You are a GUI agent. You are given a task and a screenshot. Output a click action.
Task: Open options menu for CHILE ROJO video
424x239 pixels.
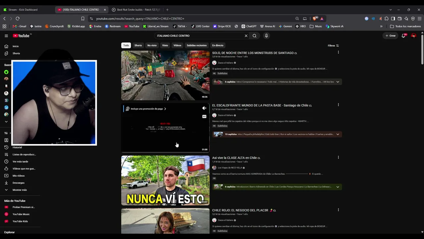338,209
